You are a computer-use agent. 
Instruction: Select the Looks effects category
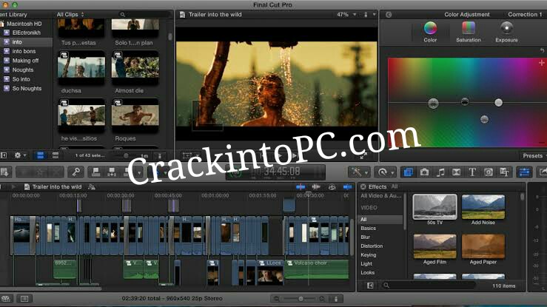[367, 272]
